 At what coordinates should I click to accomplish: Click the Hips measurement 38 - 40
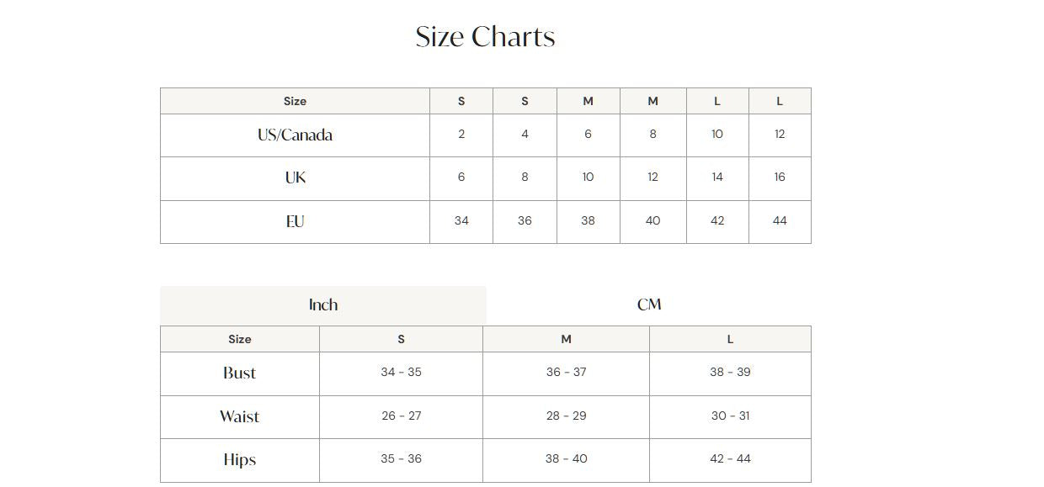pyautogui.click(x=566, y=459)
